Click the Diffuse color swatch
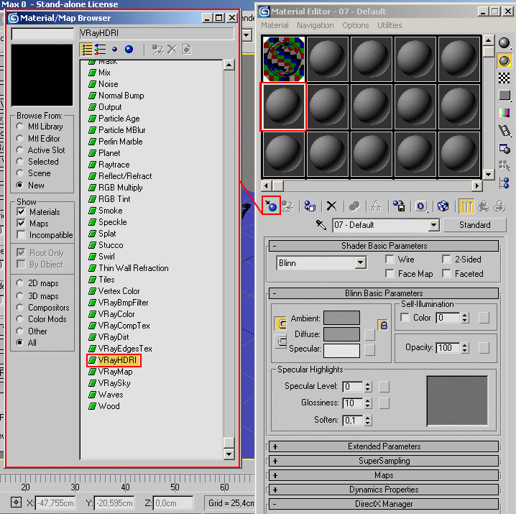 (341, 334)
